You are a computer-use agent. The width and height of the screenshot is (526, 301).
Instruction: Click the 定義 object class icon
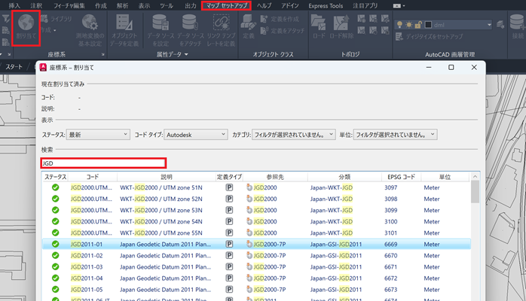tap(249, 23)
